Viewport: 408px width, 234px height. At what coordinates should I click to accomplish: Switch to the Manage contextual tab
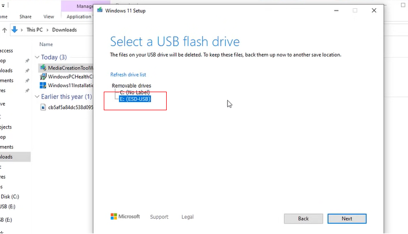click(x=86, y=6)
